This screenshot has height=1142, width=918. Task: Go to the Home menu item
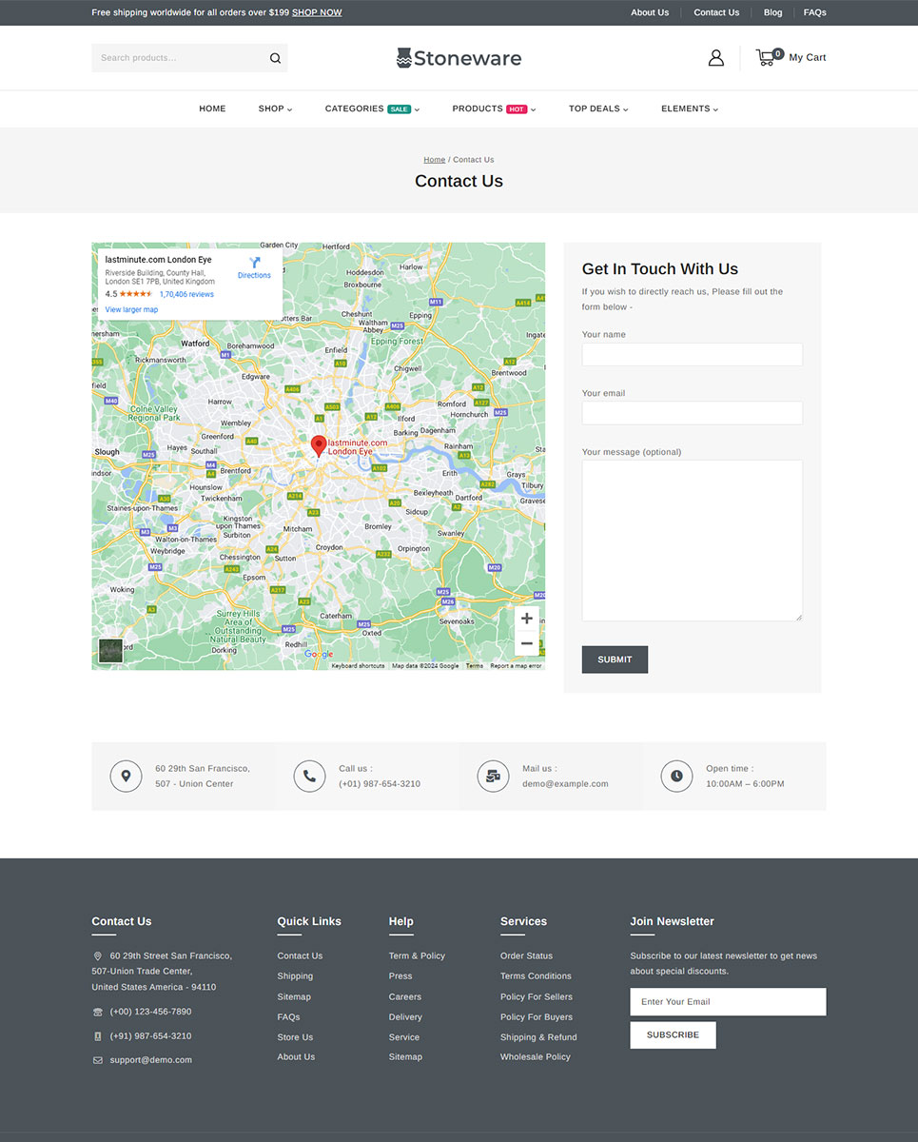pyautogui.click(x=212, y=108)
